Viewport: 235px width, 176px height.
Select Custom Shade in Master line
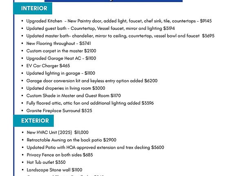coord(73,96)
